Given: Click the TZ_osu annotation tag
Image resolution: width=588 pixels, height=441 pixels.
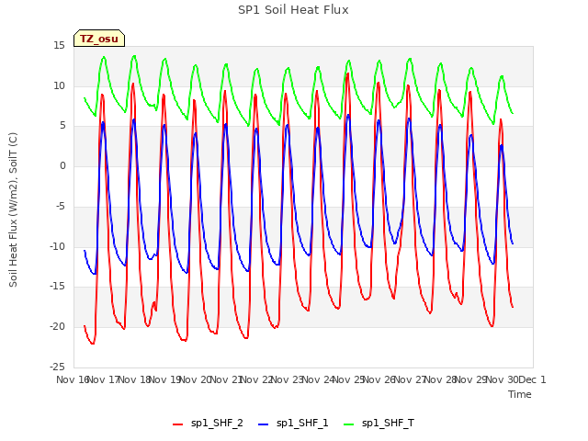Looking at the screenshot, I should coord(99,39).
